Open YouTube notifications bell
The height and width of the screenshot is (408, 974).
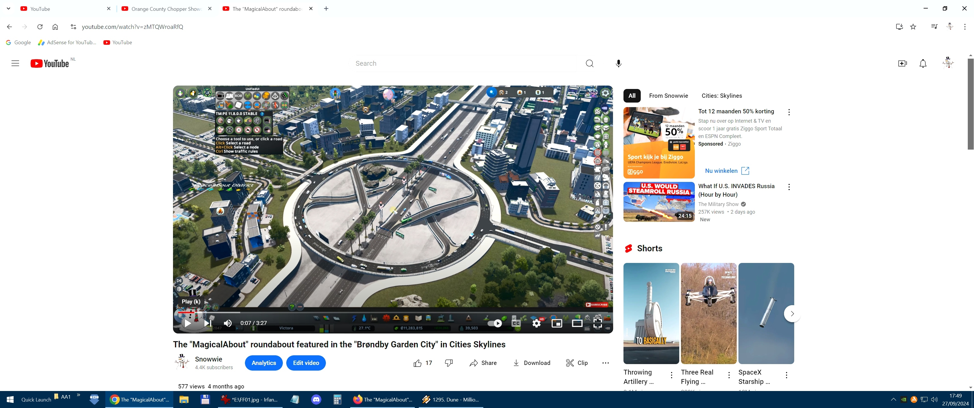coord(922,63)
